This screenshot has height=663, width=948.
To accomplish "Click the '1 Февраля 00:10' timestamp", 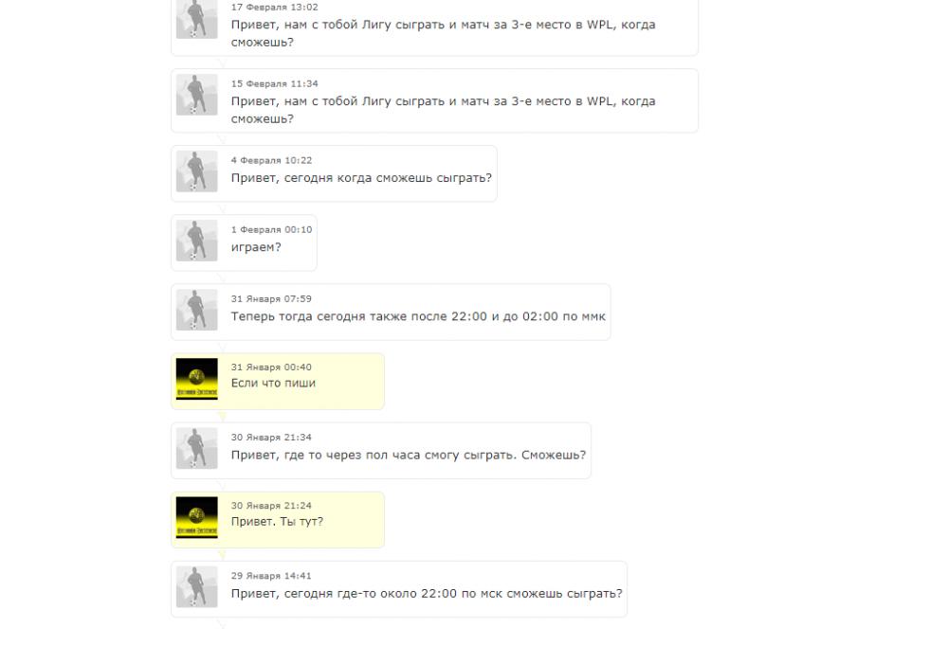I will pos(271,230).
